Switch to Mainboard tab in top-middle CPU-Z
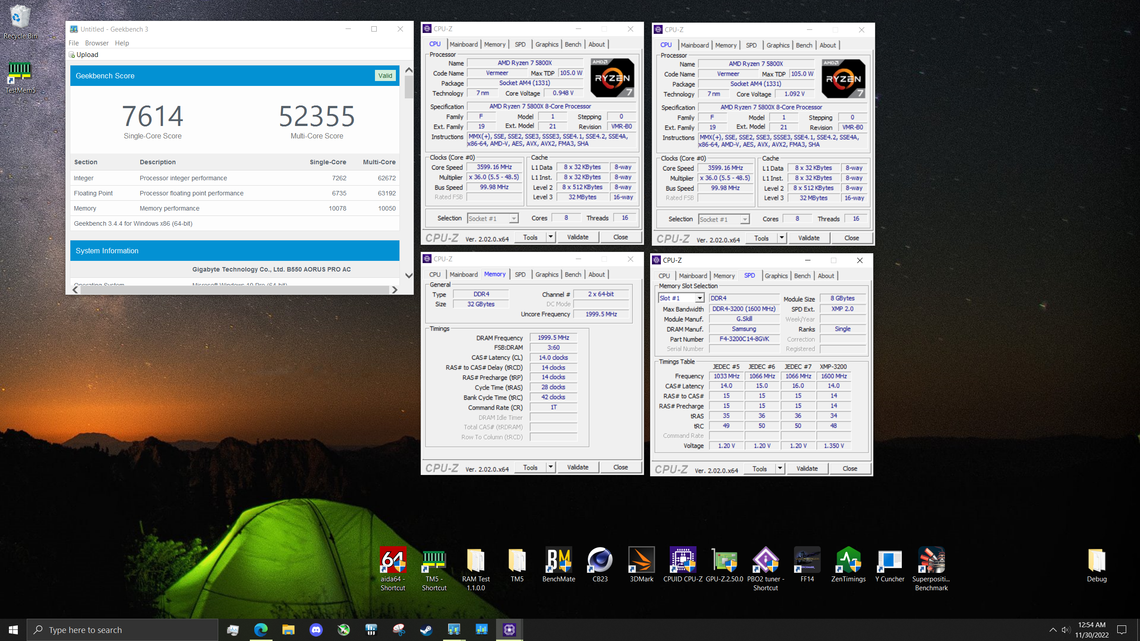 [x=464, y=44]
